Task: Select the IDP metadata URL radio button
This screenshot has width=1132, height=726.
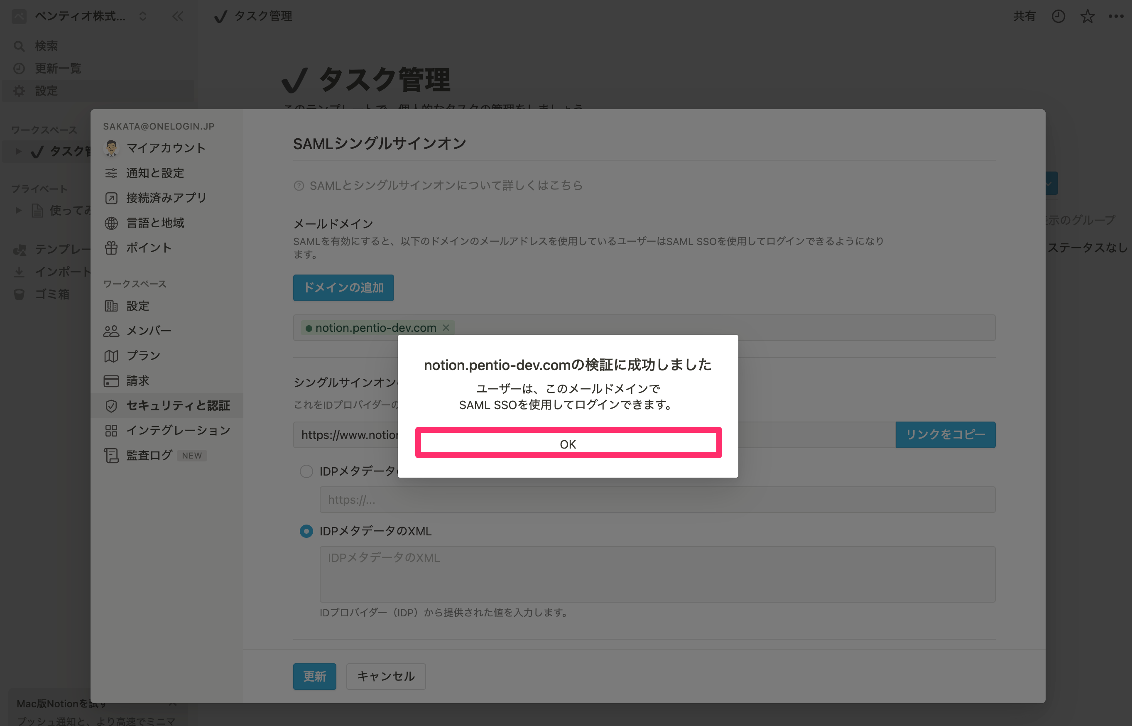Action: click(x=306, y=471)
